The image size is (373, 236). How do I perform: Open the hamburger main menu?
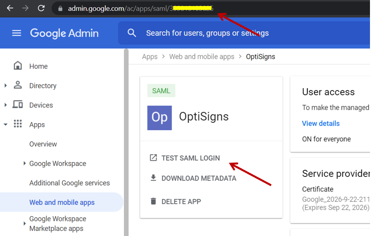point(16,33)
